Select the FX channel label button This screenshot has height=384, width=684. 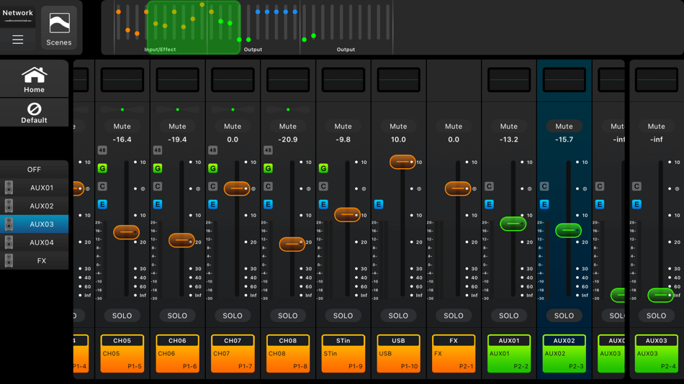click(454, 354)
